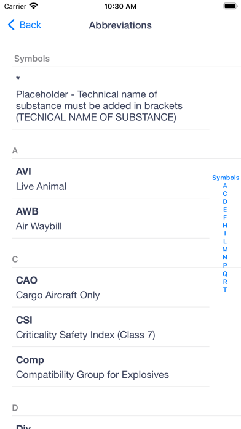The image size is (241, 429).
Task: Jump to letter M in the index
Action: tap(225, 249)
